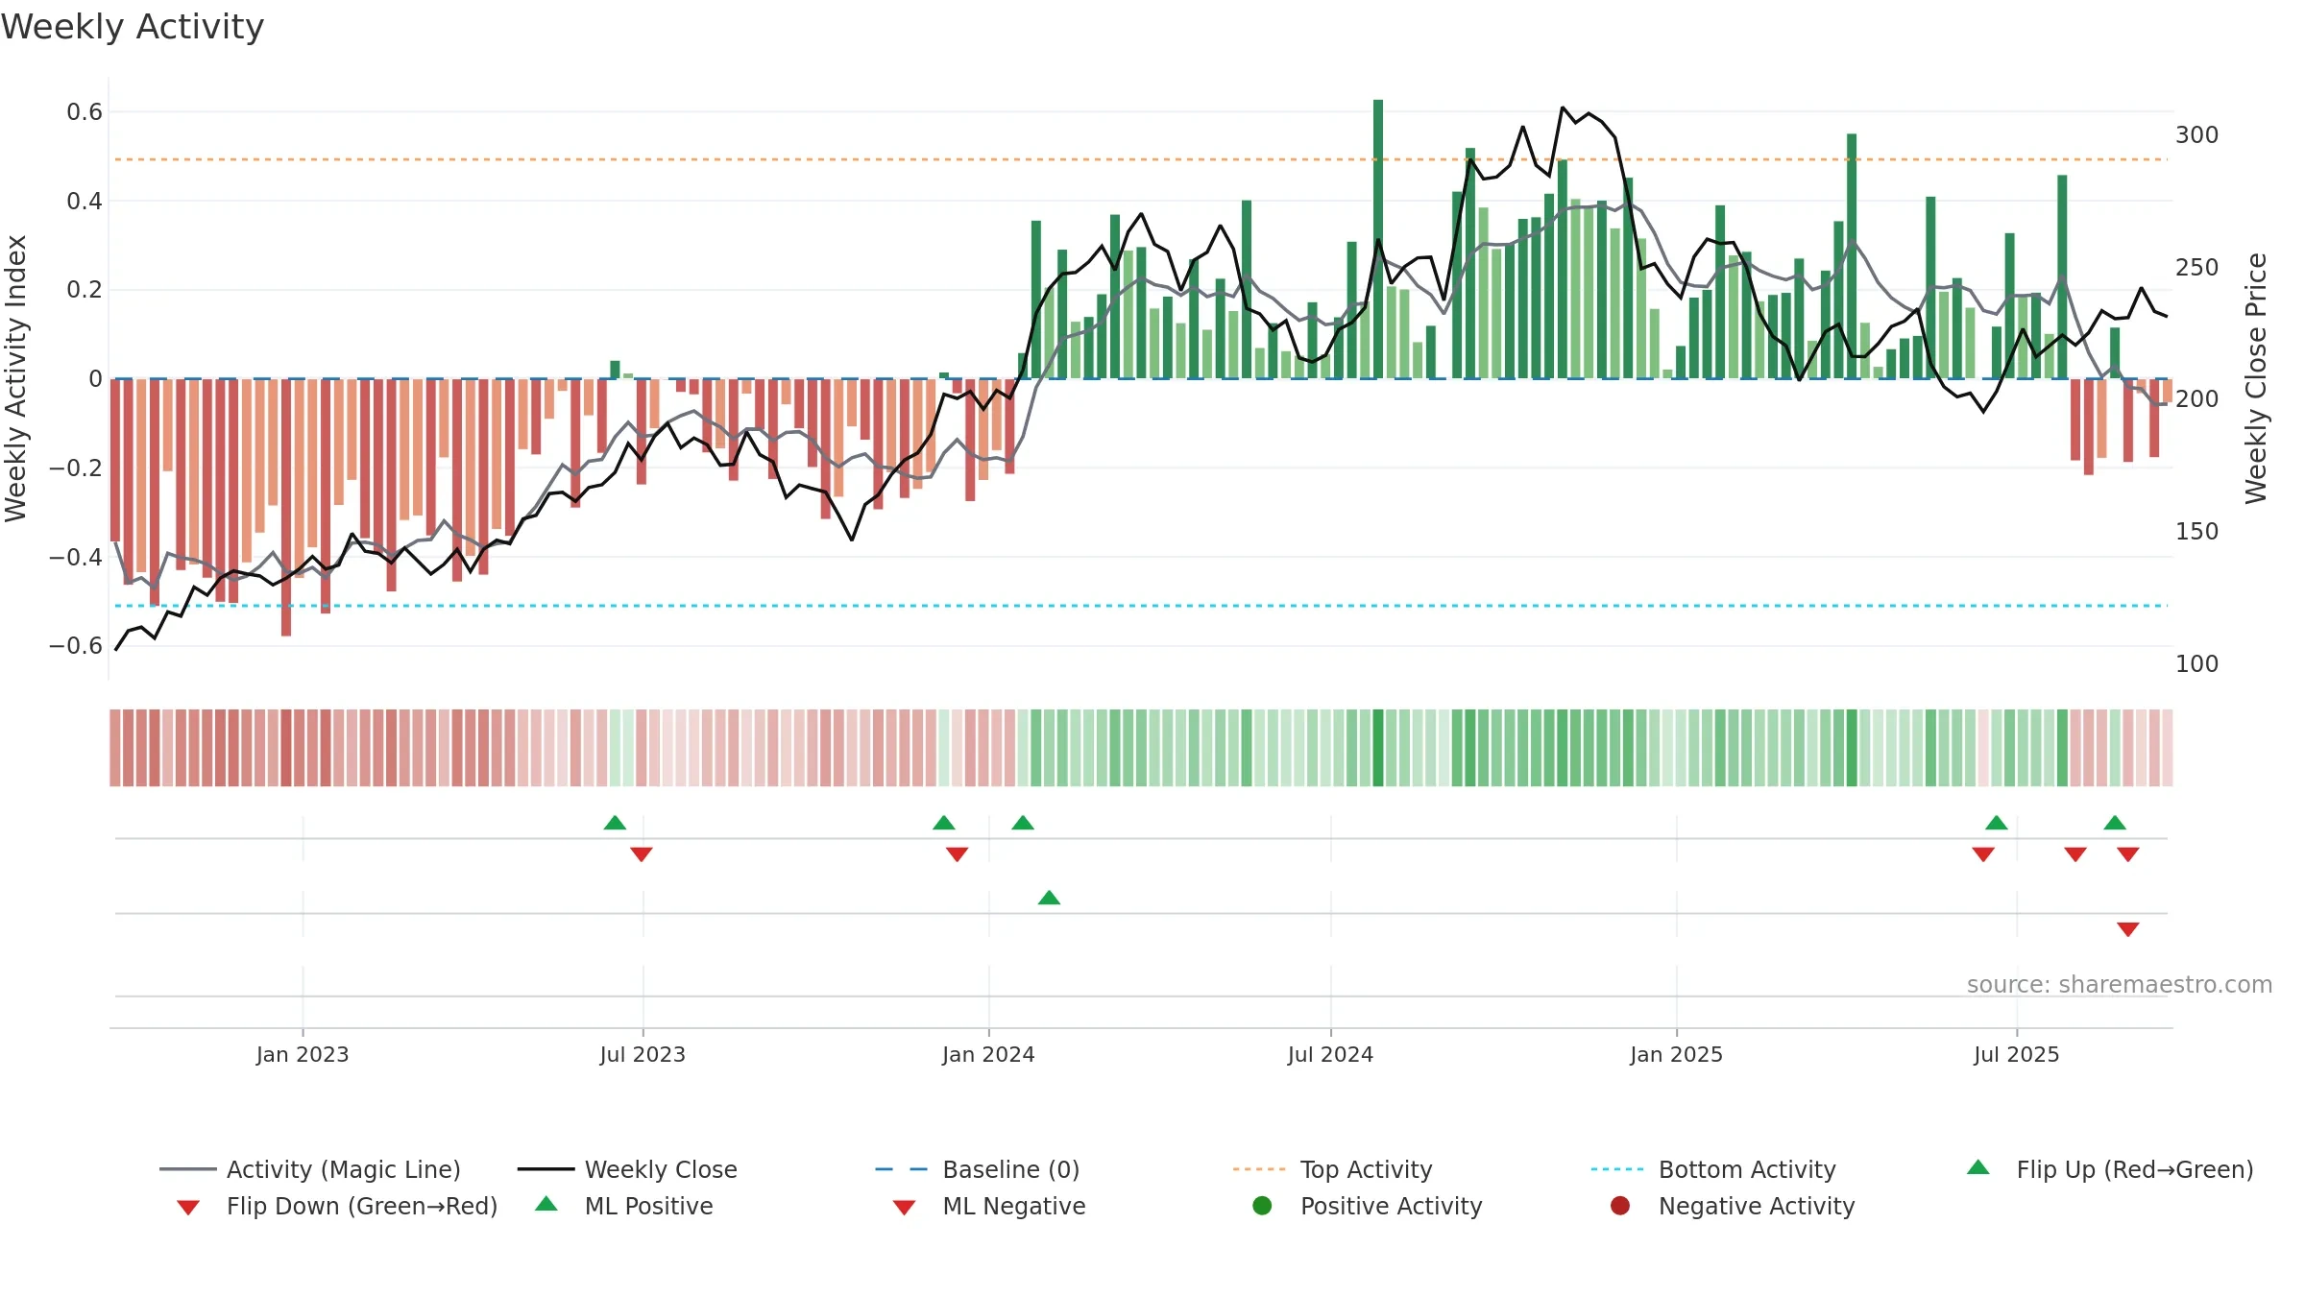Click the Jan 2023 x-axis label

303,1054
